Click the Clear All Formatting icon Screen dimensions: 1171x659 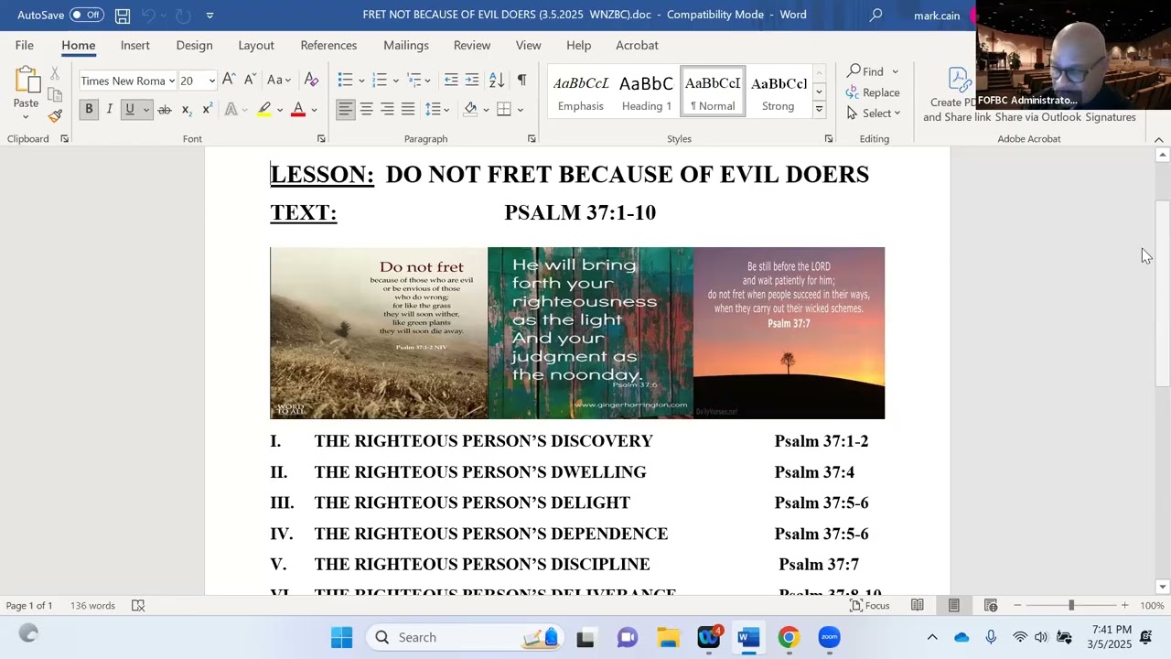[x=311, y=81]
